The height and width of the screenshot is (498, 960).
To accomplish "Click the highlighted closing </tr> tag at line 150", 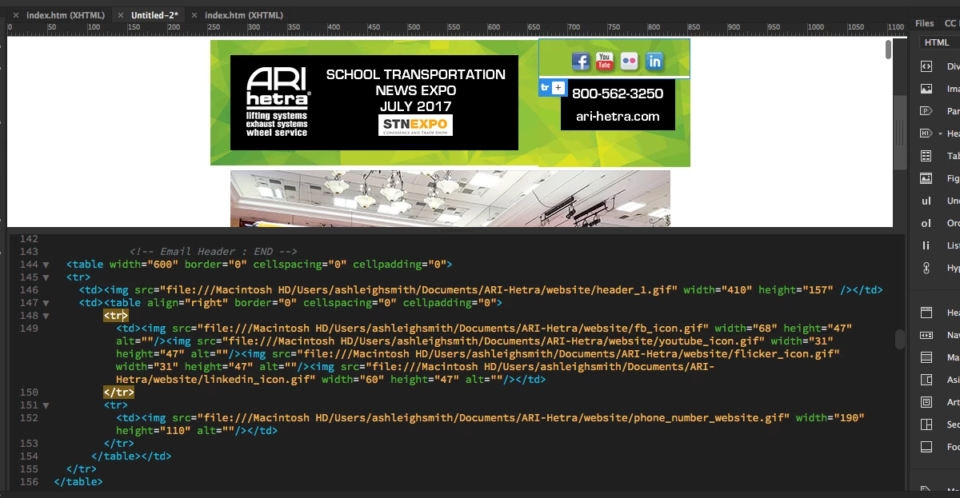I will click(118, 392).
